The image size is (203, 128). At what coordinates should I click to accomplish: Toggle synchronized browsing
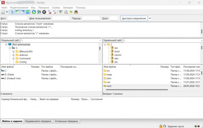click(71, 12)
